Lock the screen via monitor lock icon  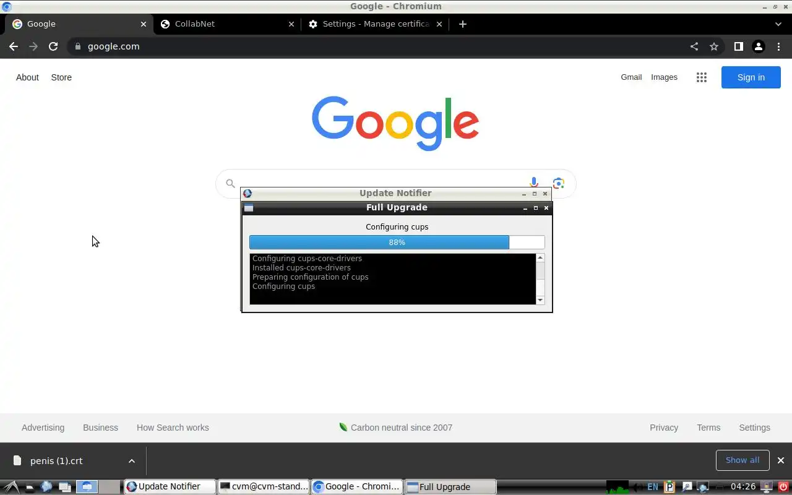[766, 487]
